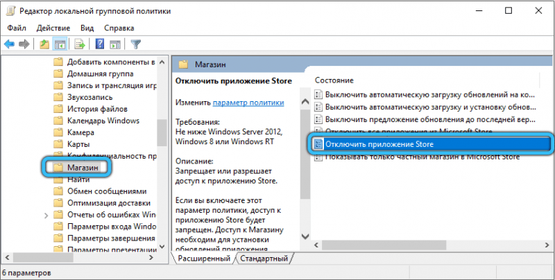Select Параметры входа Windows folder
This screenshot has width=555, height=280.
(105, 226)
